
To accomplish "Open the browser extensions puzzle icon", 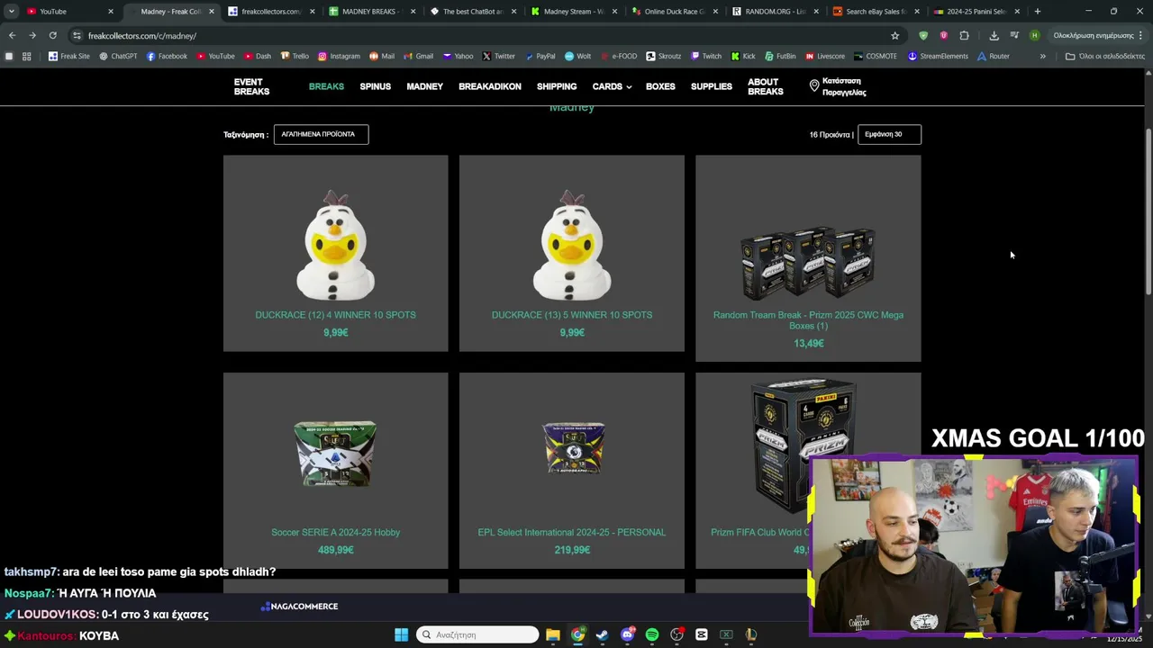I will click(964, 35).
